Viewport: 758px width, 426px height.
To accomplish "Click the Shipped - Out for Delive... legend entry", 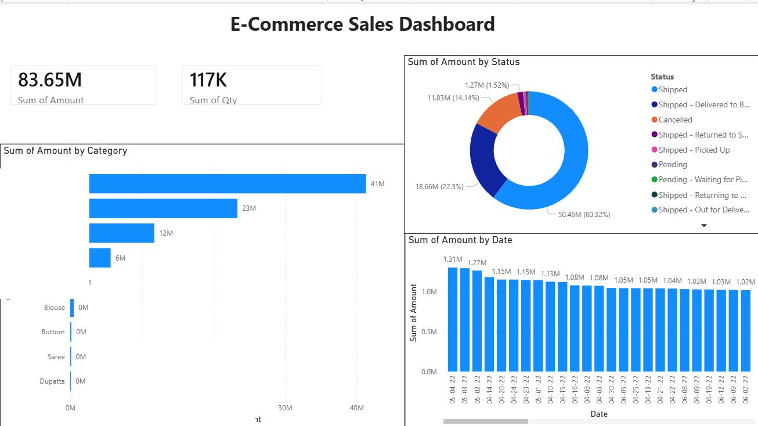I will click(700, 210).
